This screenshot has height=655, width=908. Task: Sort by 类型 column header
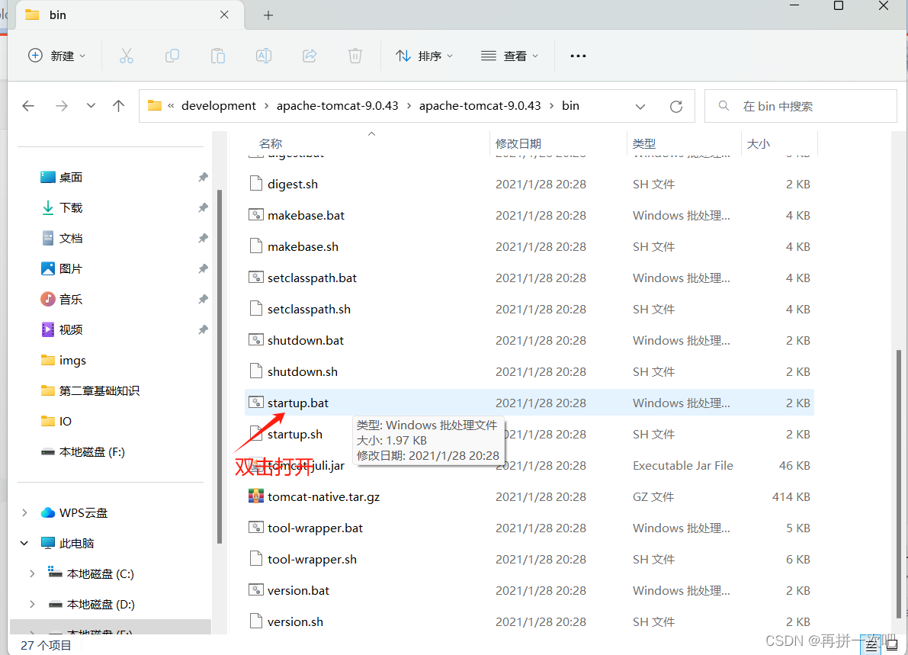click(x=644, y=143)
